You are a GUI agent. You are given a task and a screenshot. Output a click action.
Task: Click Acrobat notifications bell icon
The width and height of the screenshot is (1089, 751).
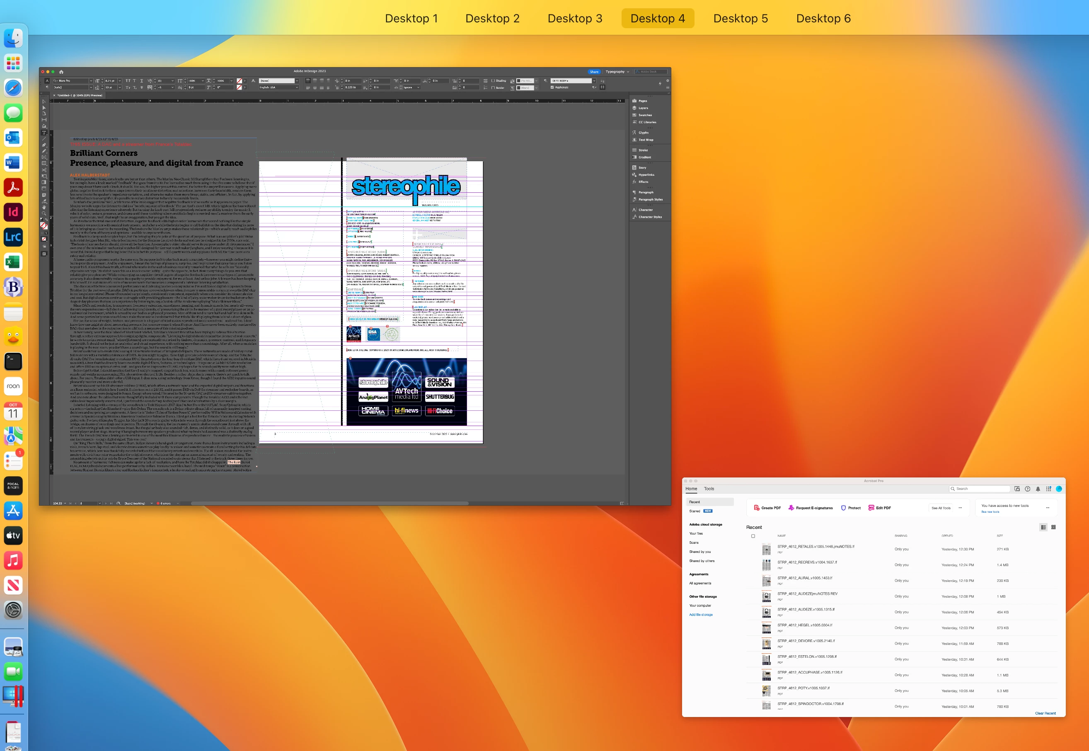tap(1038, 489)
